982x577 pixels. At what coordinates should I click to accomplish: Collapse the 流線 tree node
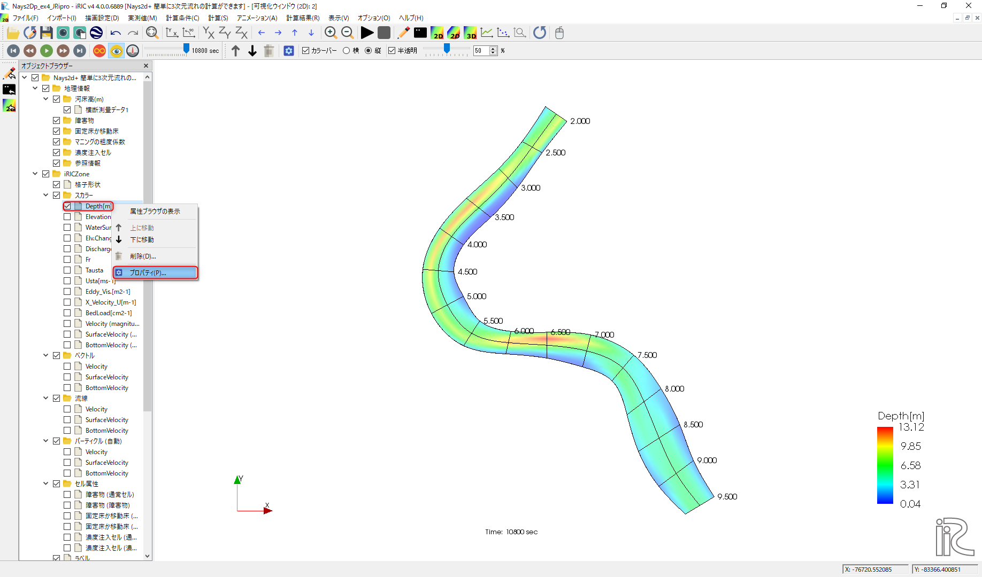click(46, 398)
